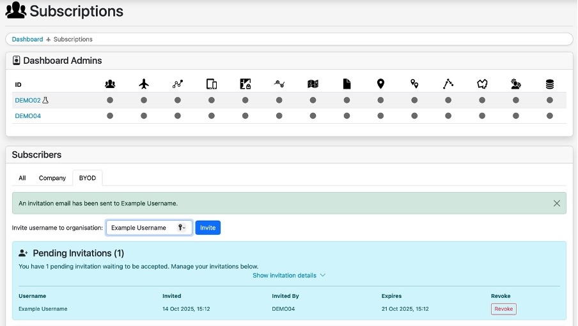The image size is (578, 326).
Task: Open the key dropdown in username field
Action: click(182, 228)
